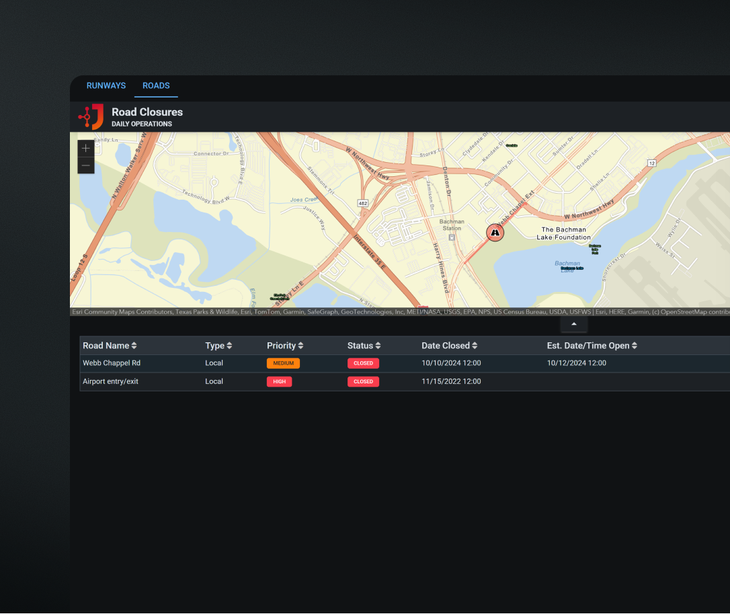Sort table by Road Name column
Image resolution: width=730 pixels, height=614 pixels.
[110, 346]
